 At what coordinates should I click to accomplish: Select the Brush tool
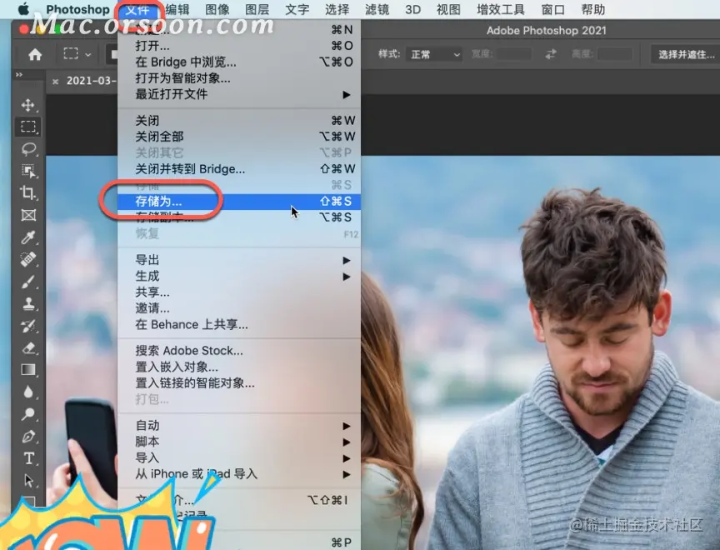28,282
